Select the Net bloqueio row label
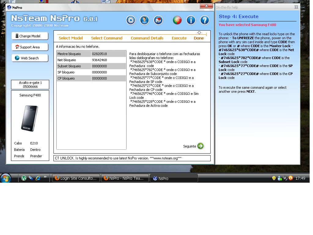This screenshot has width=313, height=235. [67, 60]
